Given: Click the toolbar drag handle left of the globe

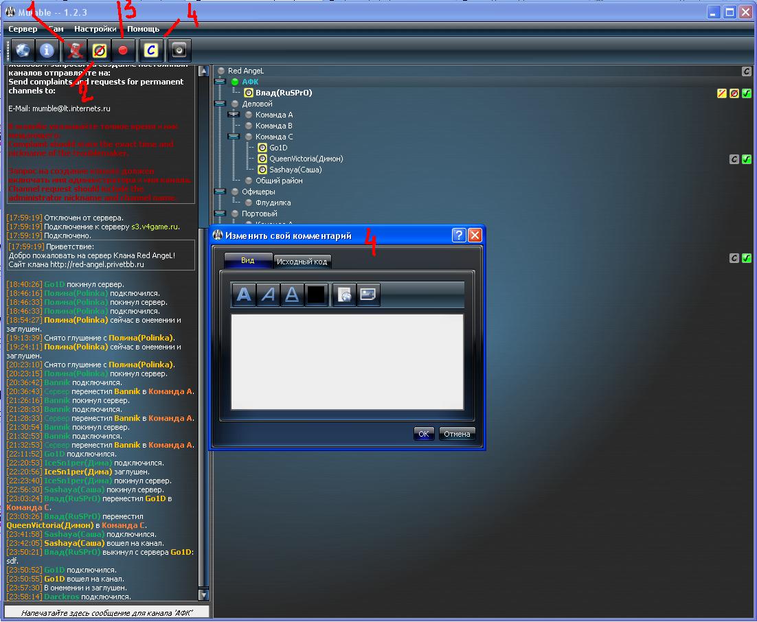Looking at the screenshot, I should click(8, 50).
